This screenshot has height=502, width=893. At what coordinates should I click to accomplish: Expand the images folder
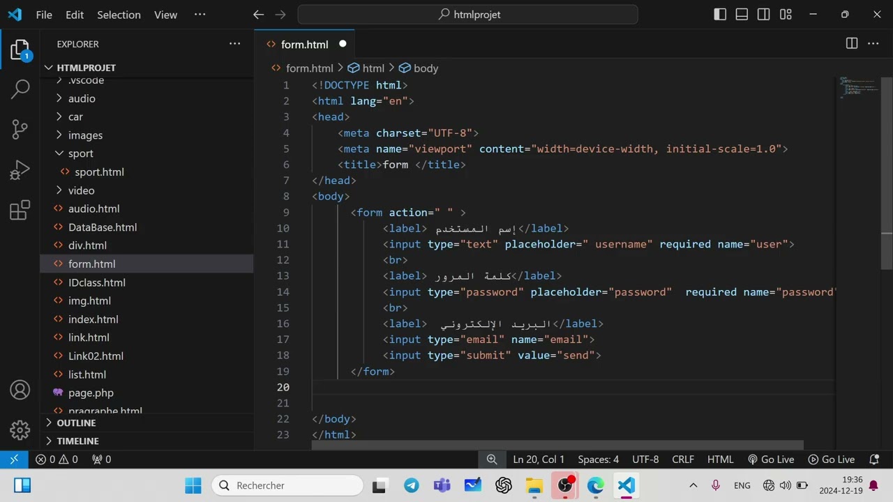[85, 135]
